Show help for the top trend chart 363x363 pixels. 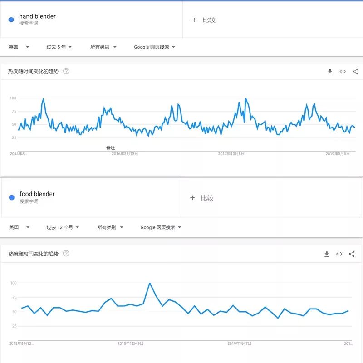point(66,71)
